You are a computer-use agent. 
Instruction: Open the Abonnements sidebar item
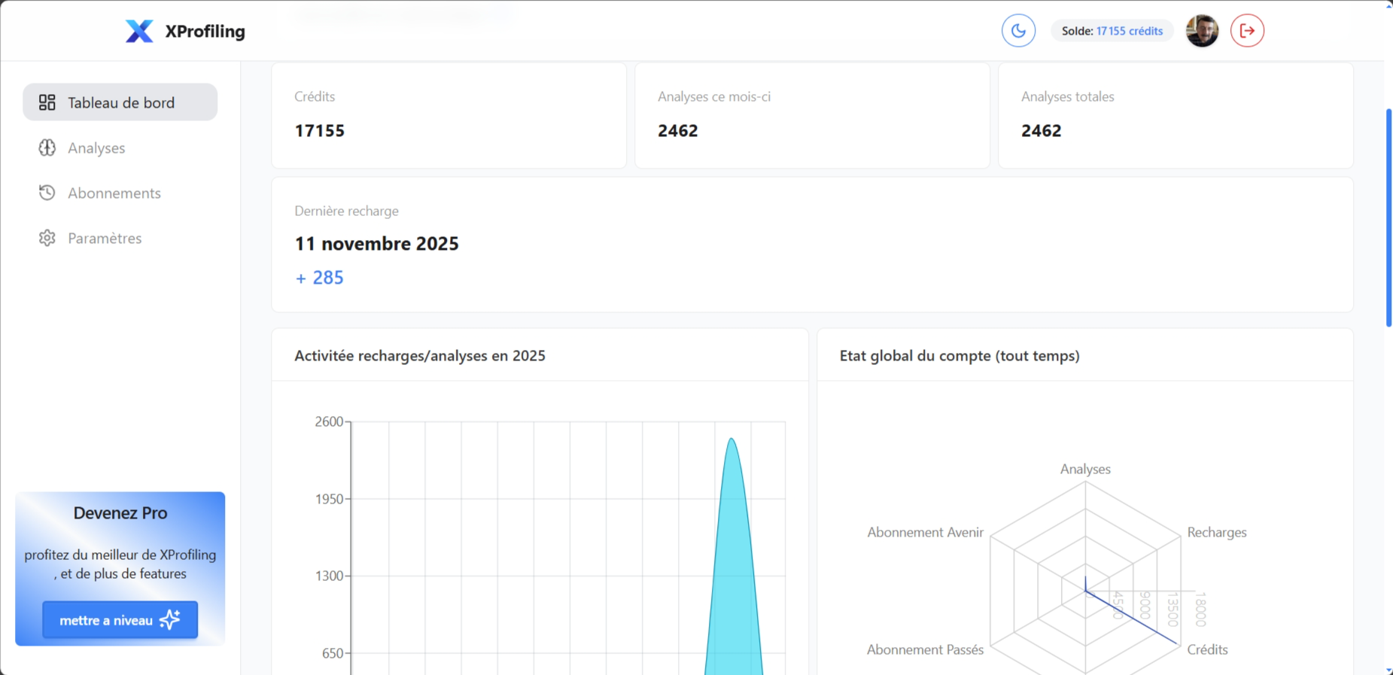point(120,193)
